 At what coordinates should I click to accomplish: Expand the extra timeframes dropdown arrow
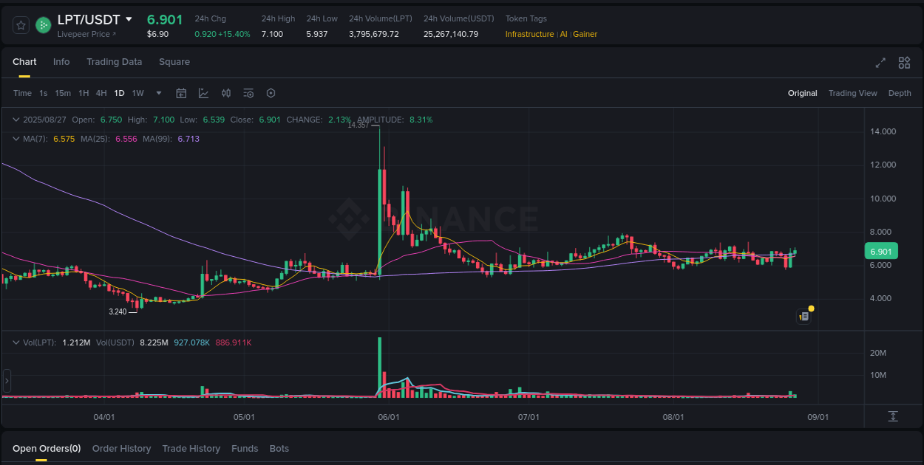point(158,93)
